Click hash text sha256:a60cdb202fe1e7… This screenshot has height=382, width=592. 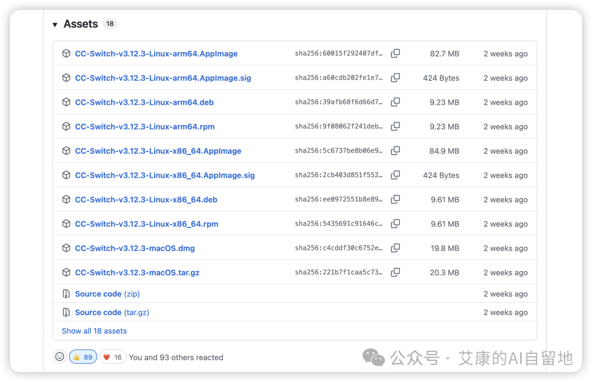[x=339, y=77]
